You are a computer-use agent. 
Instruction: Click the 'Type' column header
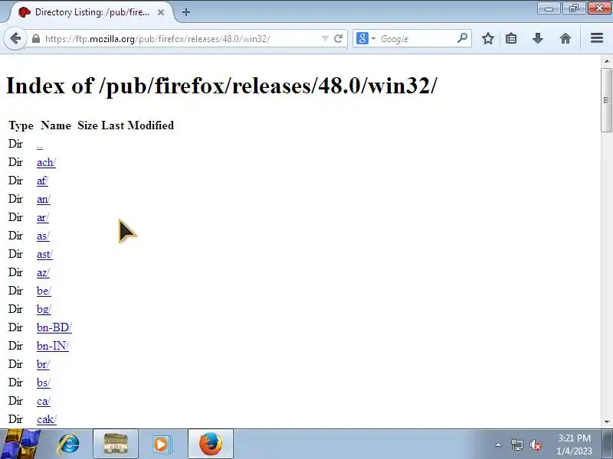pos(21,125)
